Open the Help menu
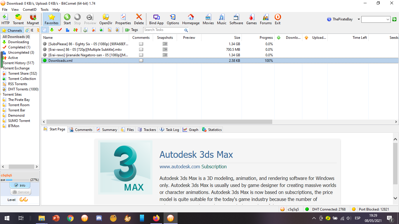This screenshot has height=224, width=399. [56, 10]
